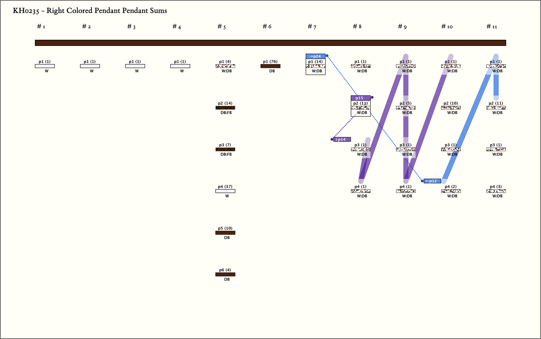Click the blue ←p12 tag

(x=432, y=181)
